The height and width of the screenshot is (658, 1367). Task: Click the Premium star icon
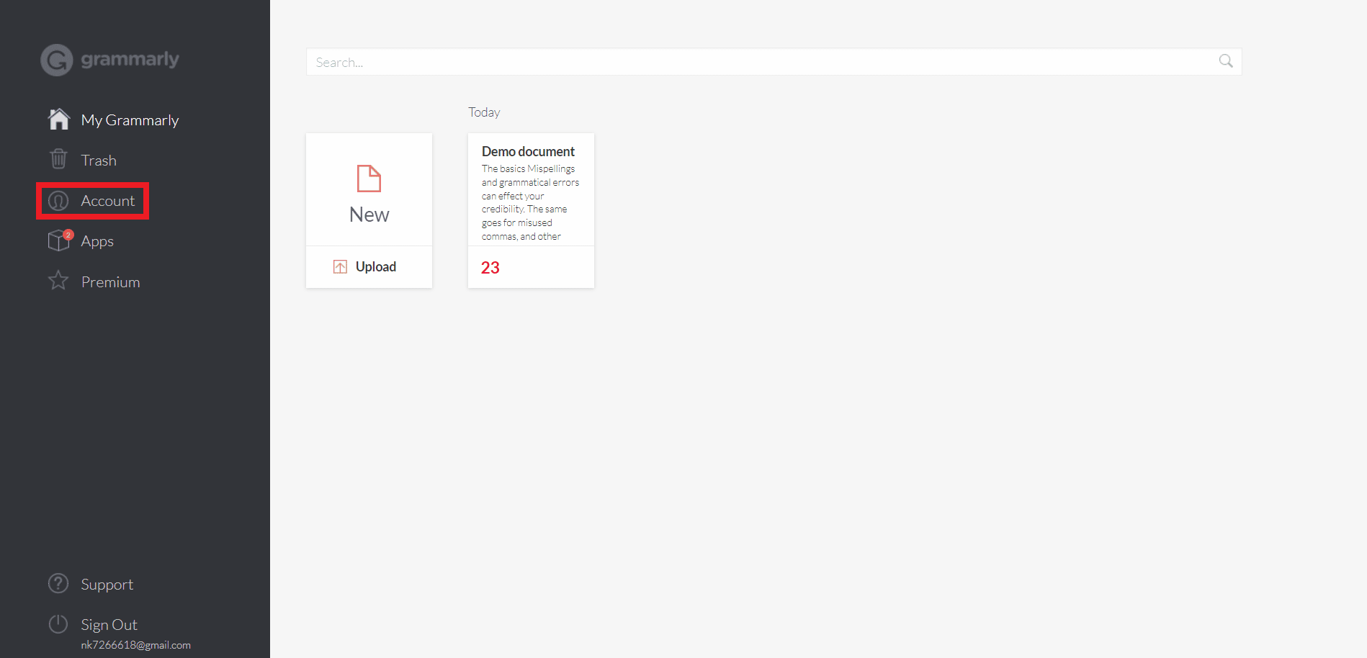point(58,281)
